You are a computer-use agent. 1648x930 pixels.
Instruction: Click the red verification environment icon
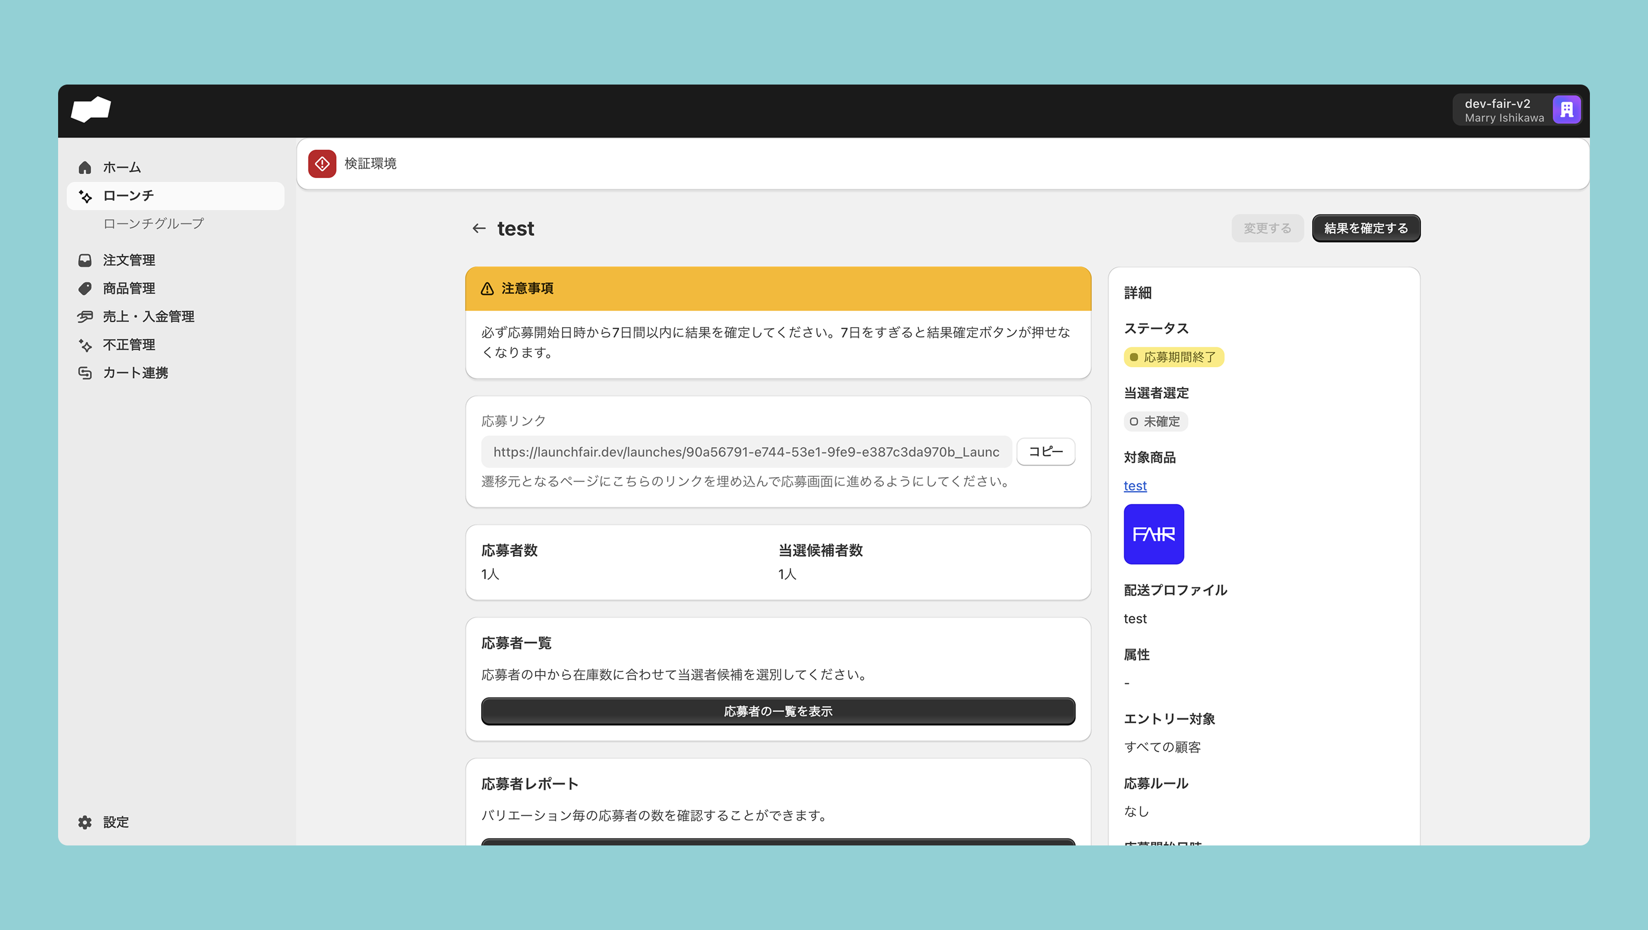click(322, 164)
